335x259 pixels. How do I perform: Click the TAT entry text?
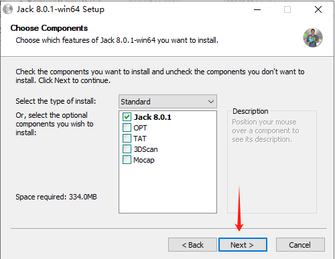click(140, 139)
